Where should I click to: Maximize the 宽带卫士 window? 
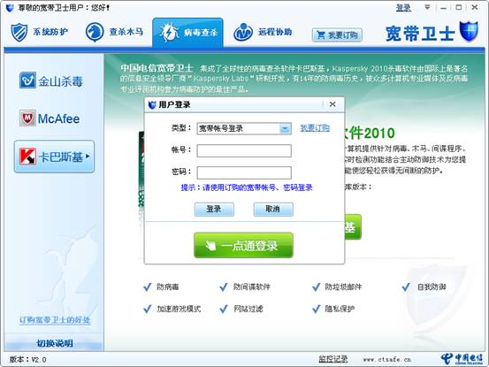[x=459, y=7]
